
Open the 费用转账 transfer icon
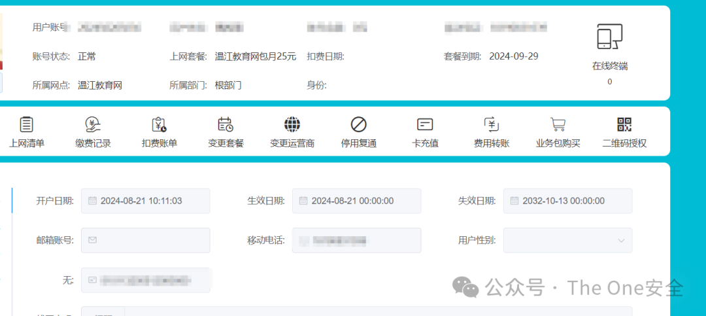tap(491, 124)
